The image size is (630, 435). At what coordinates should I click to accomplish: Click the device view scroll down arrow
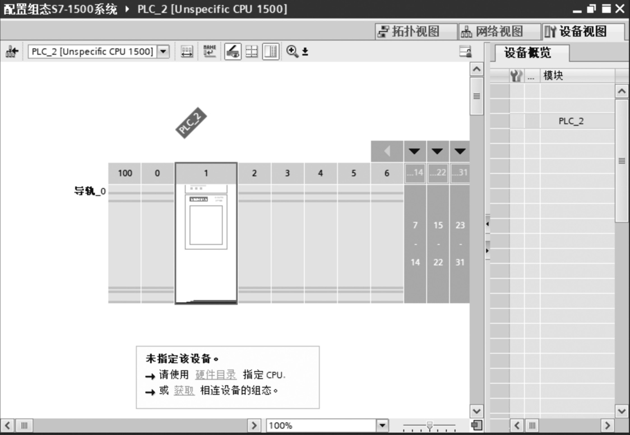pos(476,411)
